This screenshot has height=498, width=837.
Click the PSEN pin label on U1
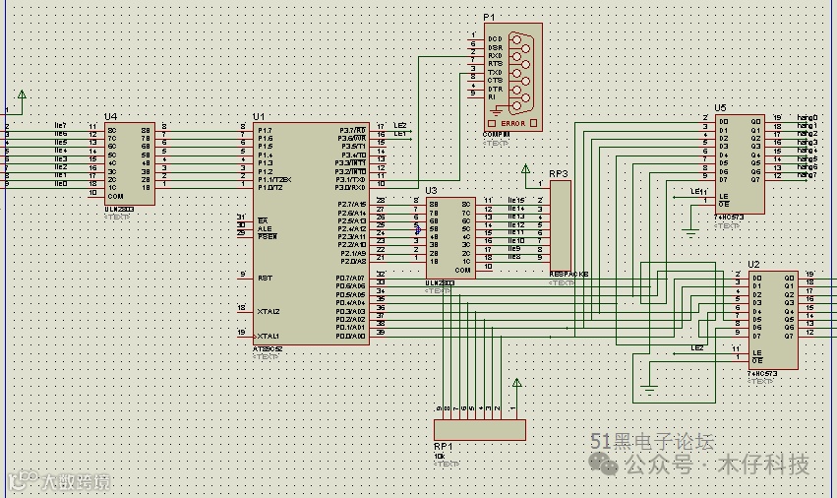(x=268, y=236)
